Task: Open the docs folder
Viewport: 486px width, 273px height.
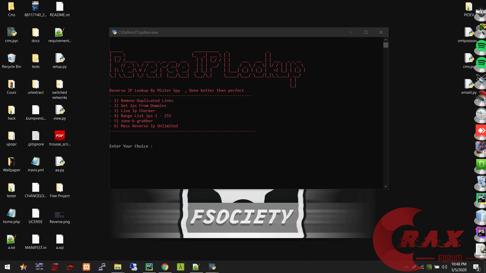Action: [35, 35]
